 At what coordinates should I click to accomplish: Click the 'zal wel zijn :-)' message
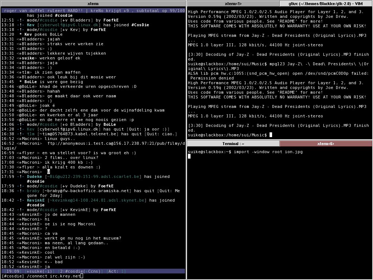(x=65, y=257)
